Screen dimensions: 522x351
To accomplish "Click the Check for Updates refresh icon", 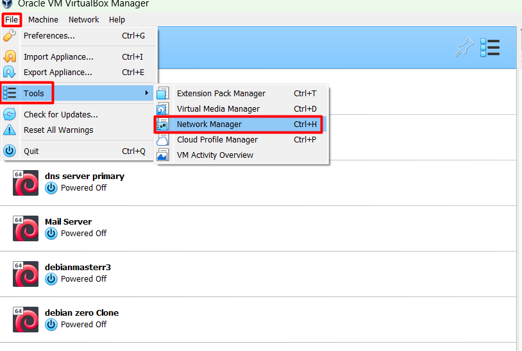I will coord(10,114).
